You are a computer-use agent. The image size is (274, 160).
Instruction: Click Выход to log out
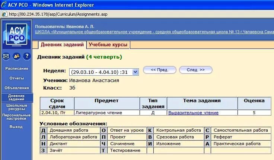(16, 126)
